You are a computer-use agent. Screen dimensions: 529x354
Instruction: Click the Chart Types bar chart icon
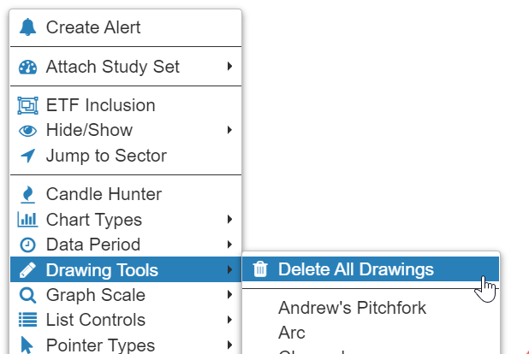point(28,220)
